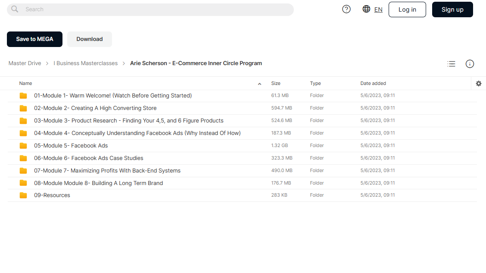Image resolution: width=486 pixels, height=273 pixels.
Task: Click the Log in button
Action: (x=407, y=9)
